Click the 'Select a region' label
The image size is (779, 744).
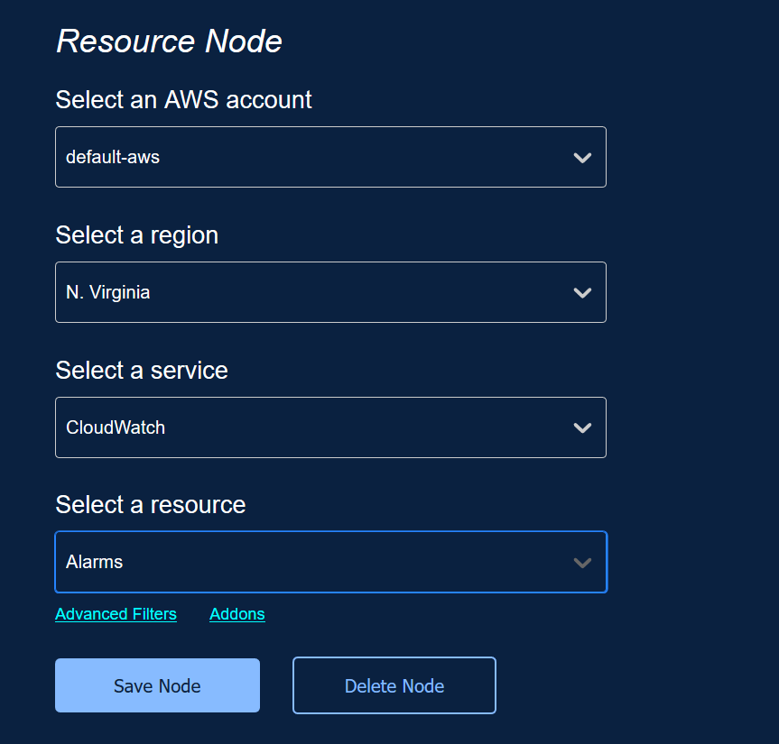(136, 234)
